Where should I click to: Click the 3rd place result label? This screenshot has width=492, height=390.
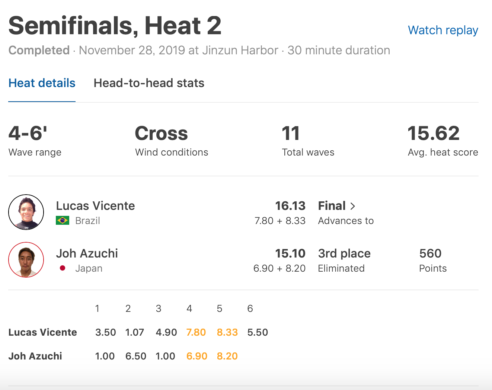(344, 253)
